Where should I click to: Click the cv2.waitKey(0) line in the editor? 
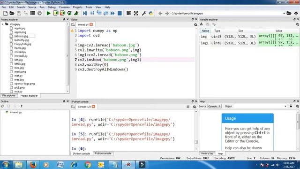pos(93,65)
